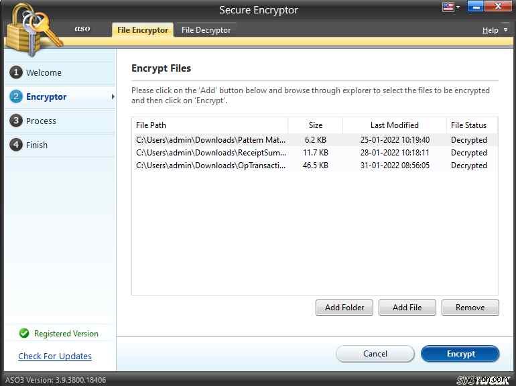The height and width of the screenshot is (386, 516).
Task: Click the step 2 number badge
Action: (x=16, y=96)
